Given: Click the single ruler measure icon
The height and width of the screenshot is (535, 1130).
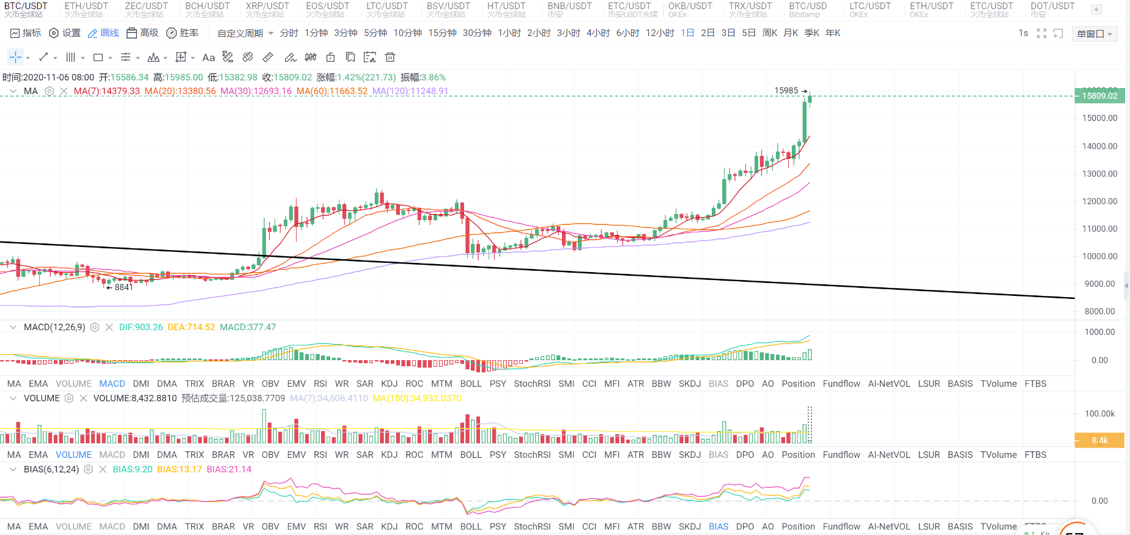Looking at the screenshot, I should click(268, 57).
